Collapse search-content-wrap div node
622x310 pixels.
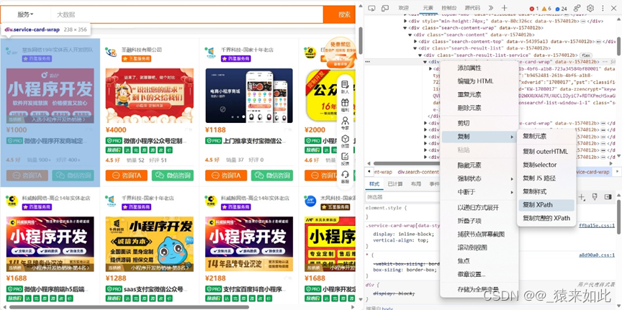[x=405, y=28]
